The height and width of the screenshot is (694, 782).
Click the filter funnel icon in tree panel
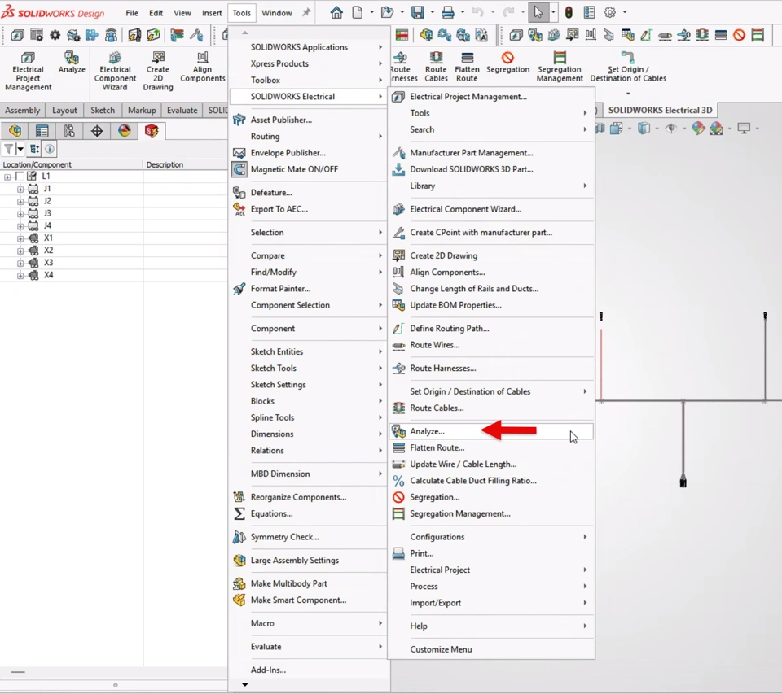[x=8, y=148]
